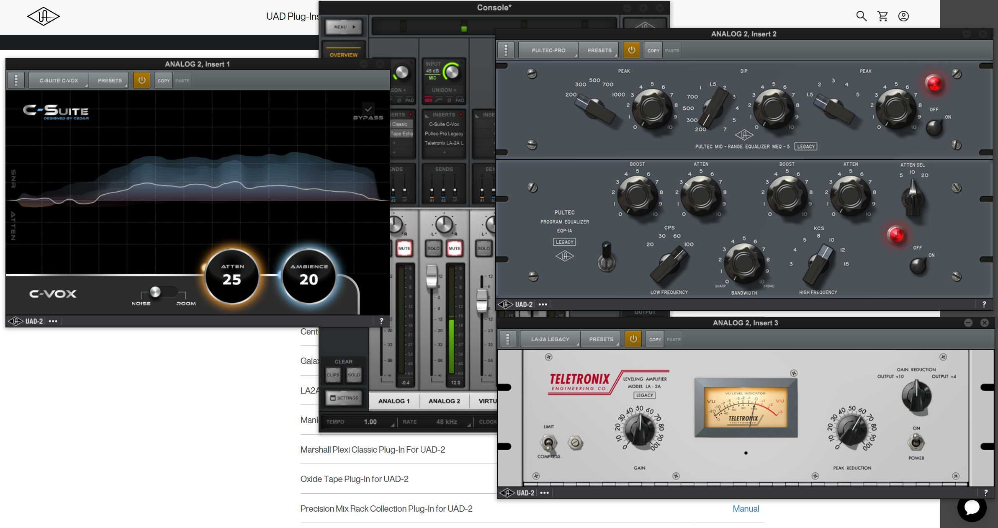Image resolution: width=998 pixels, height=528 pixels.
Task: Select ANALOG 2 channel label in Console
Action: tap(444, 401)
